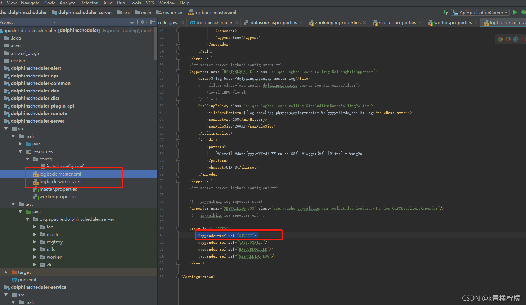Close the dolphinscheduler pom tab
526x305 pixels.
tap(236, 22)
